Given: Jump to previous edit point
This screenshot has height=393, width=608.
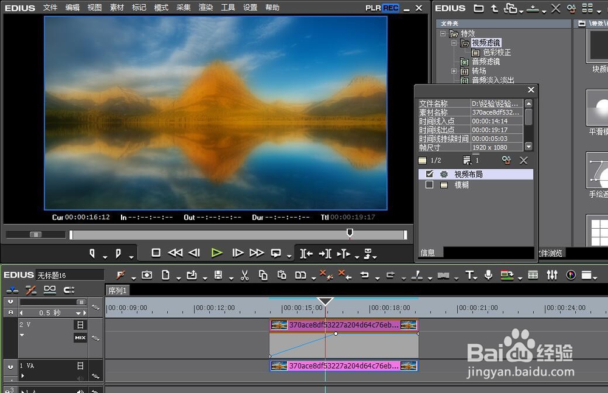Looking at the screenshot, I should (306, 254).
